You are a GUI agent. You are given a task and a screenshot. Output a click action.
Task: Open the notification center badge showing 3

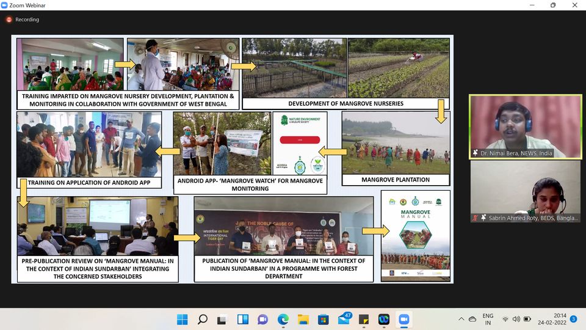[x=573, y=319]
